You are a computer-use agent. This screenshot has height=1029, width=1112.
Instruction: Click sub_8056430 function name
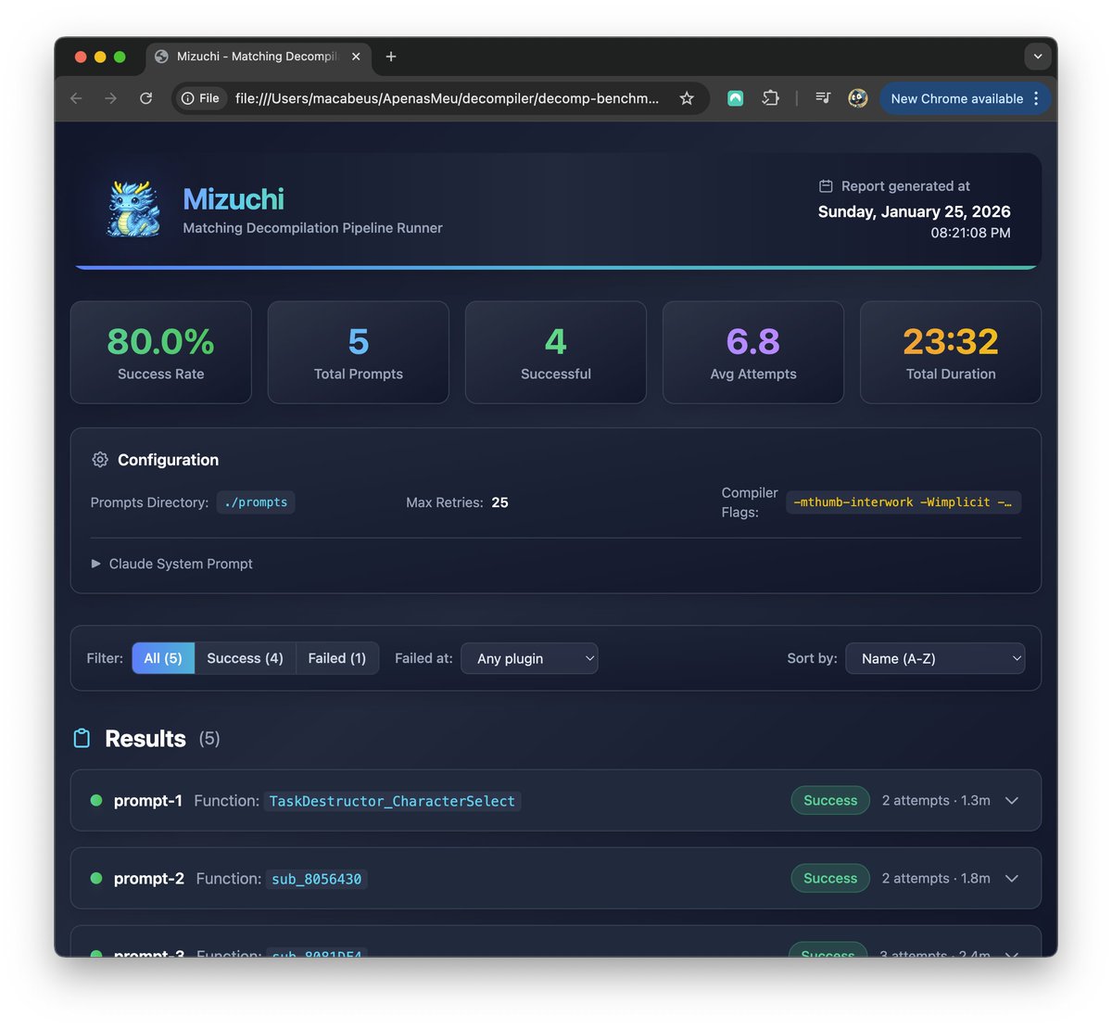click(317, 879)
